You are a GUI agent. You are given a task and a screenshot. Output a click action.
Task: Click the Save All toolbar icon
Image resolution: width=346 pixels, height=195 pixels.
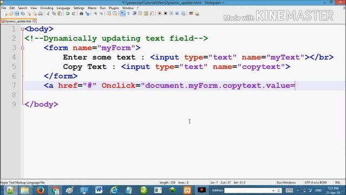23,14
